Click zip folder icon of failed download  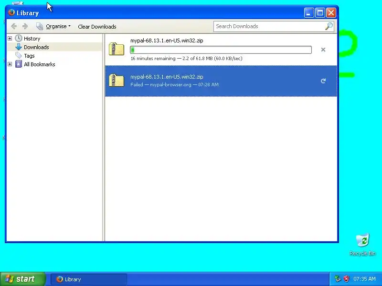pos(117,80)
